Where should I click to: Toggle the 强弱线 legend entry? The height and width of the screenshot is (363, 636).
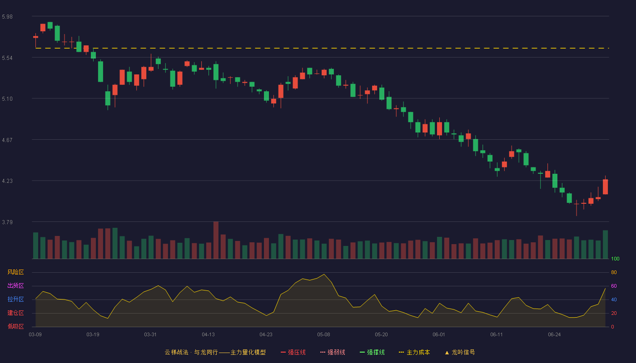click(333, 352)
